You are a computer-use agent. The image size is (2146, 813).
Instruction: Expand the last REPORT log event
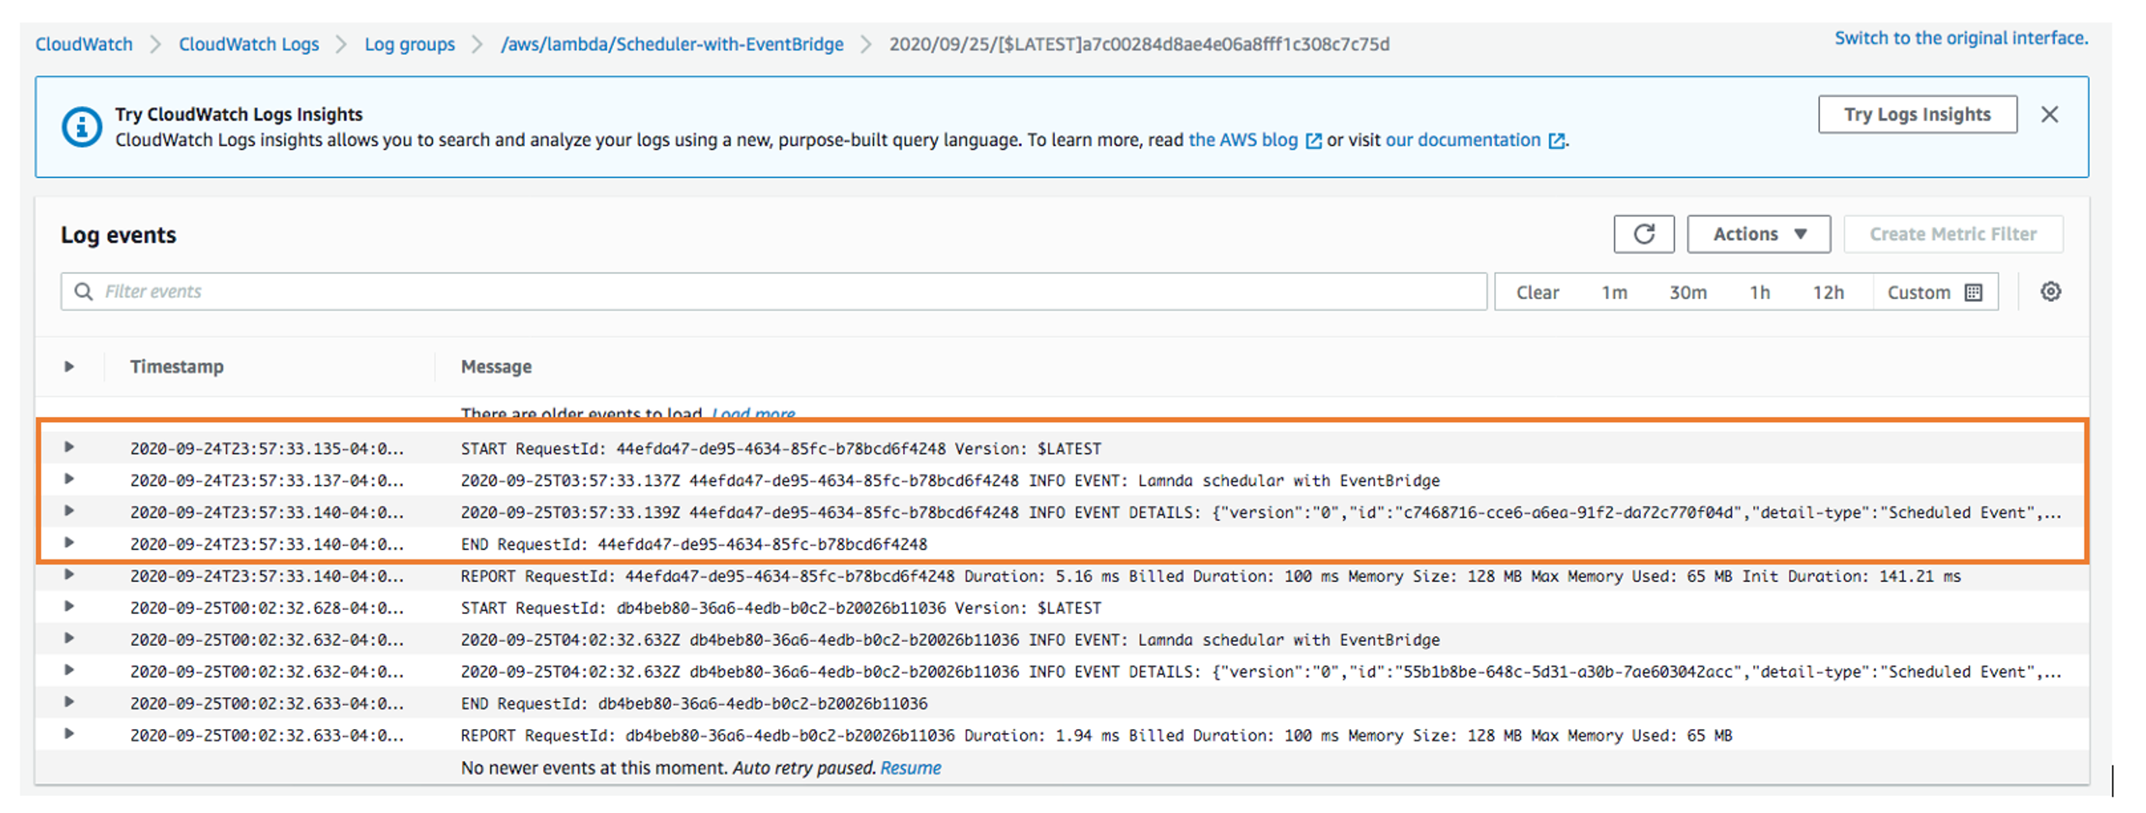click(69, 735)
